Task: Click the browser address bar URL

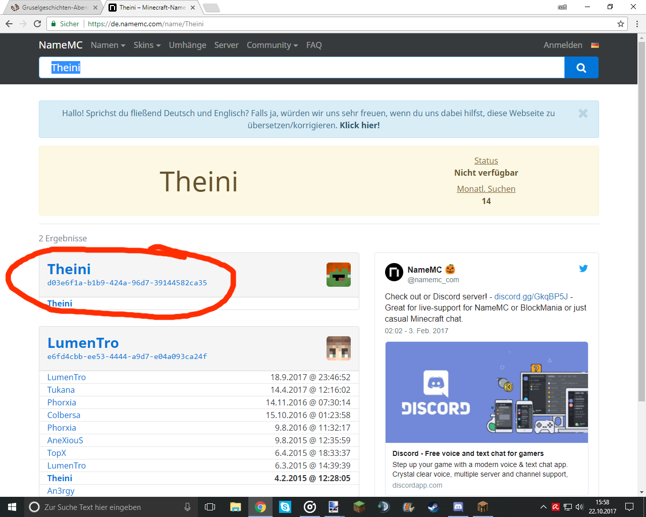Action: 146,24
